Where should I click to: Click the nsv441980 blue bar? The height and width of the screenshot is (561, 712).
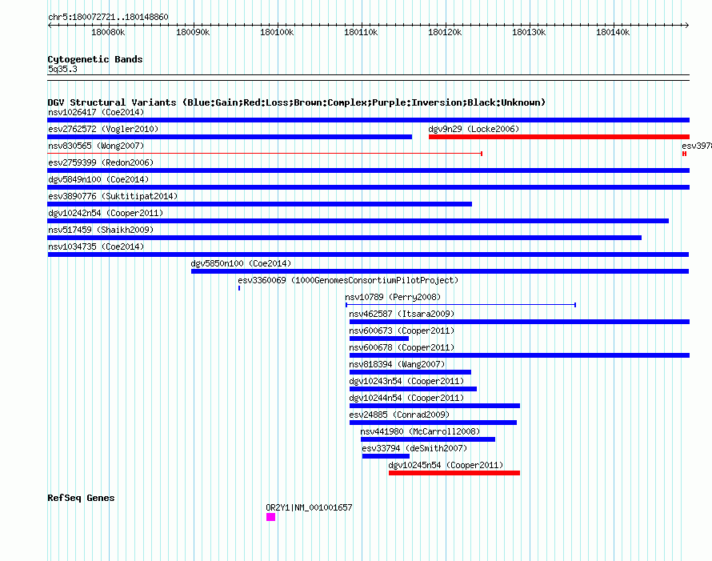pos(428,439)
